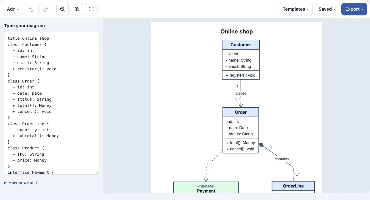Fit diagram to screen icon
Image resolution: width=370 pixels, height=200 pixels.
click(91, 9)
